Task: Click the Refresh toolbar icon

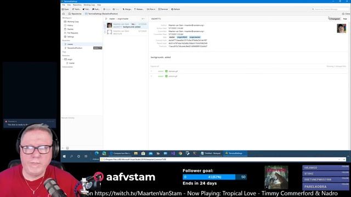Action: pyautogui.click(x=175, y=9)
